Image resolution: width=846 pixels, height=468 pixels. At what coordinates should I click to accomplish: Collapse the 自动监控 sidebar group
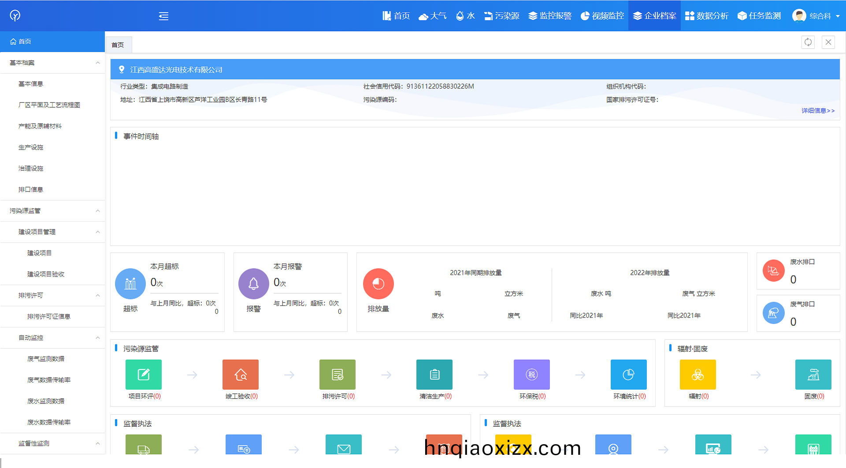(97, 338)
